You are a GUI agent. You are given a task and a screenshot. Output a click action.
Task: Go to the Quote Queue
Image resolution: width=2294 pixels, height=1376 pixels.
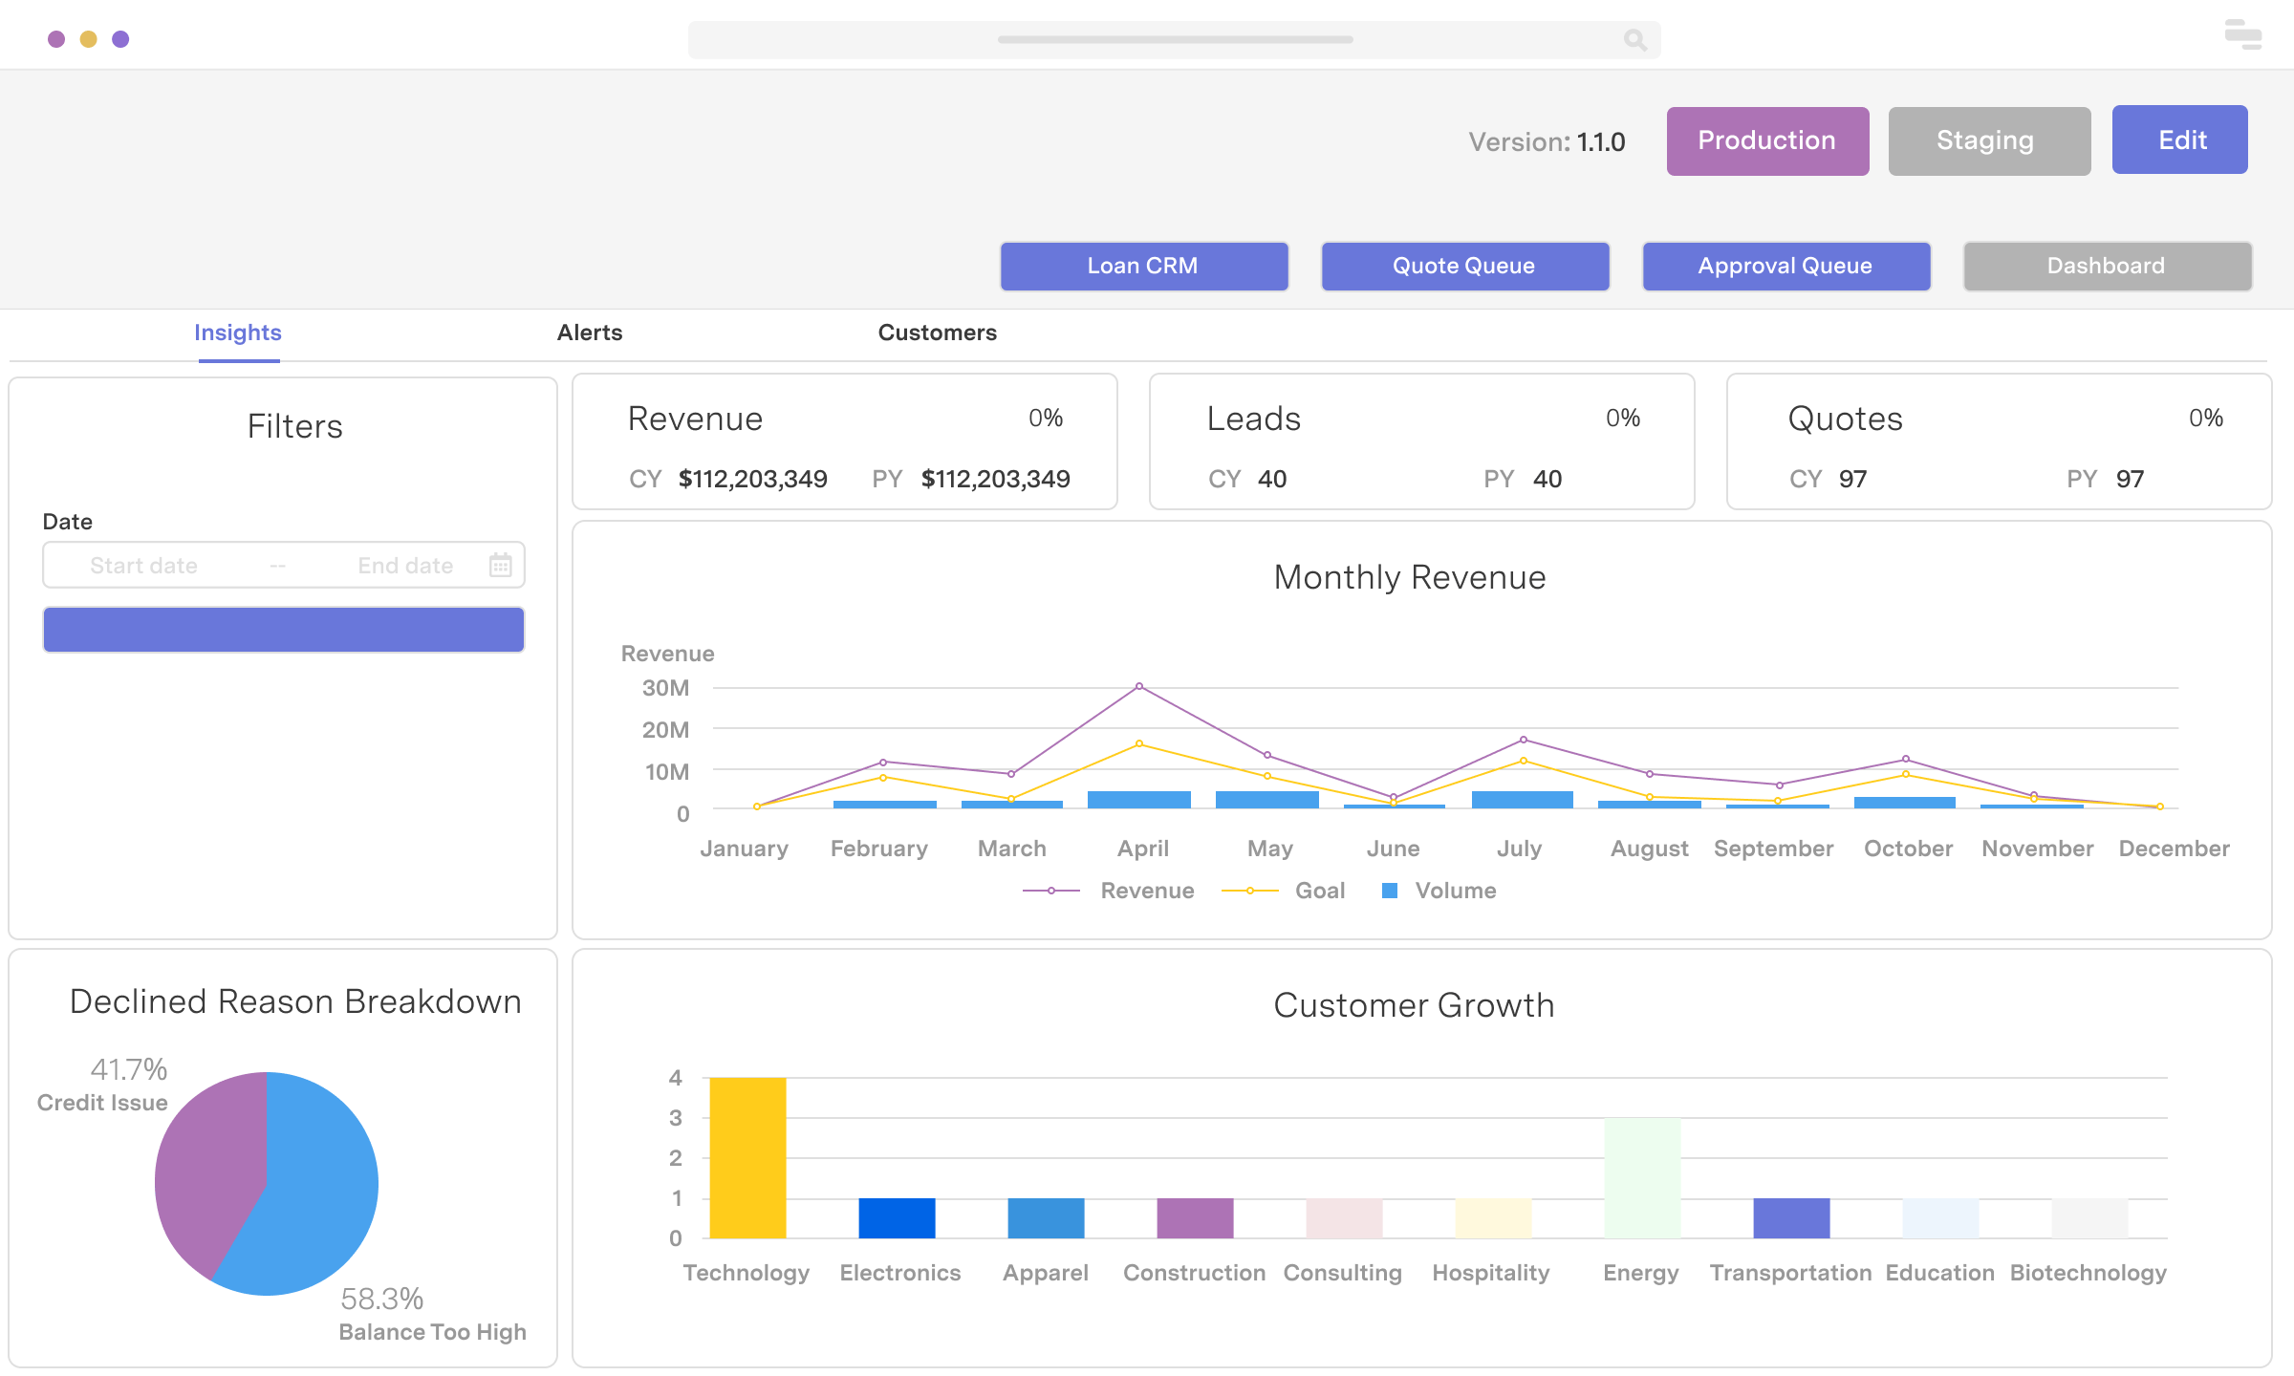click(x=1464, y=266)
